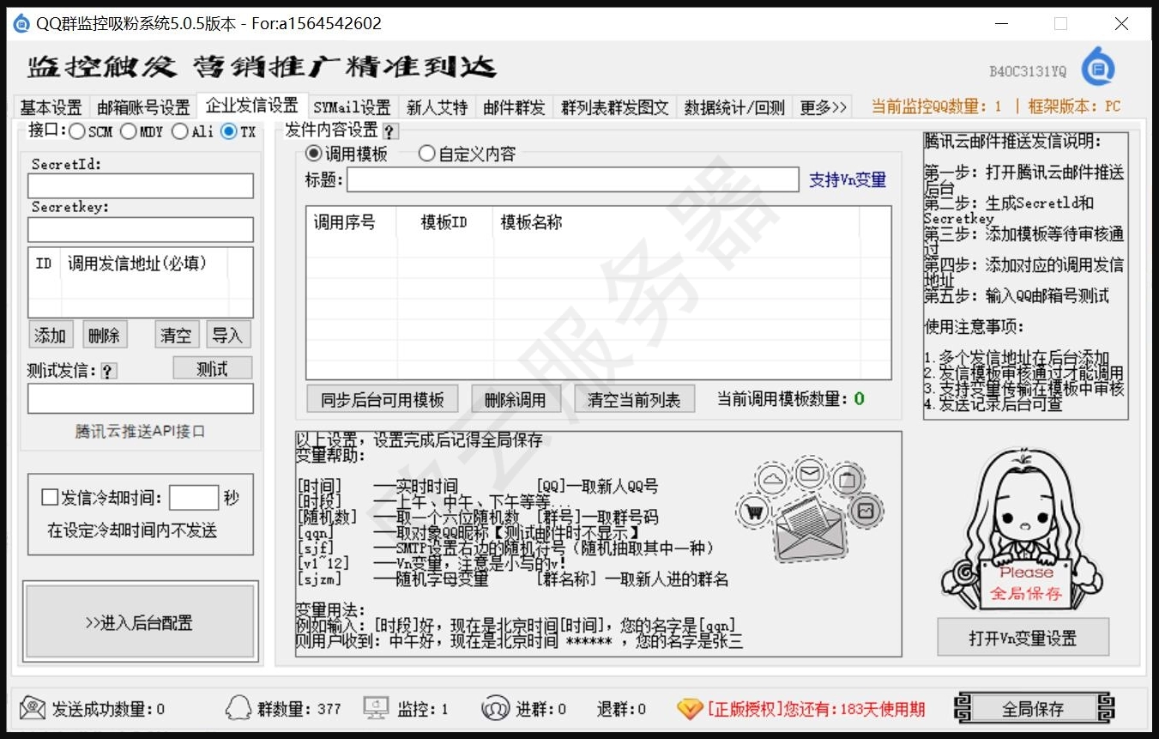
Task: Click the 测试 send button
Action: tap(212, 368)
